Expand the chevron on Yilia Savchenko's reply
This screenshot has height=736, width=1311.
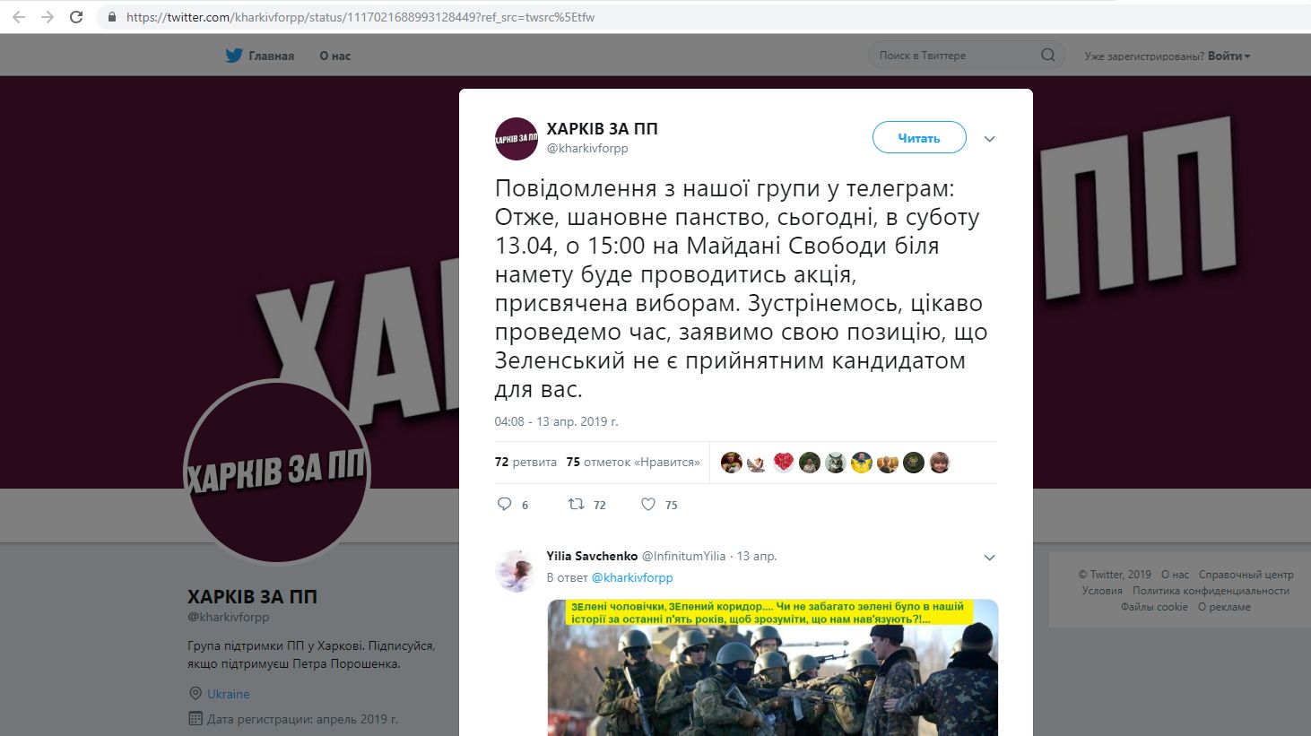(989, 558)
